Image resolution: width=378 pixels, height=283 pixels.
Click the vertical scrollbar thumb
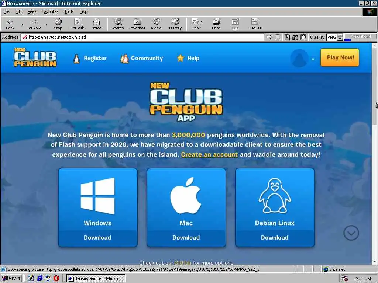[x=374, y=87]
